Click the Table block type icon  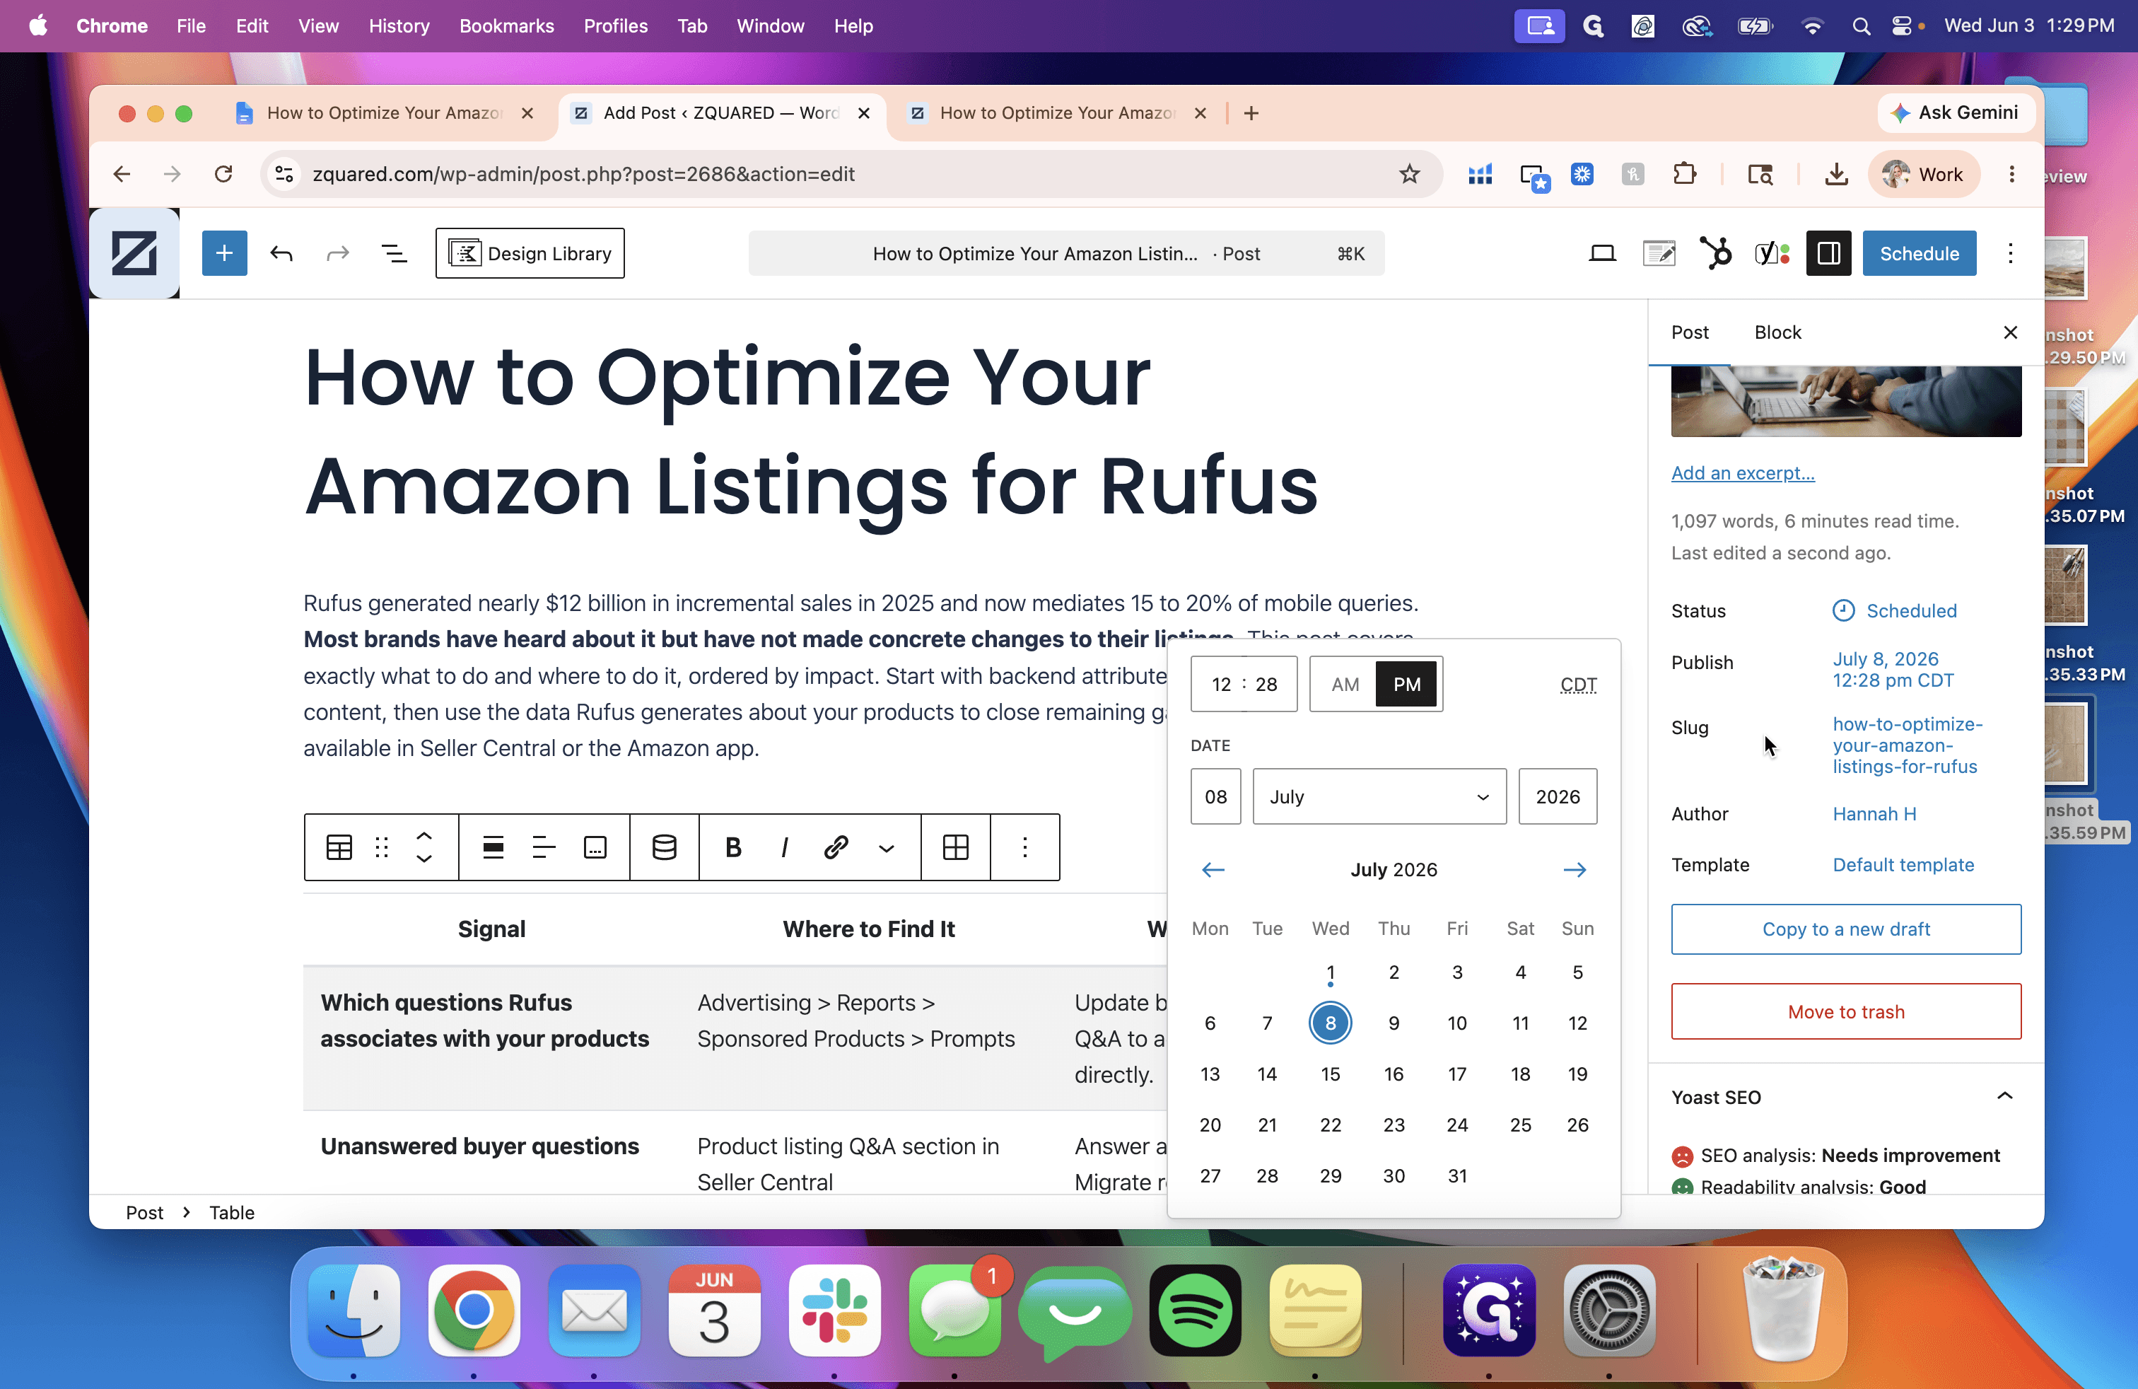click(339, 847)
